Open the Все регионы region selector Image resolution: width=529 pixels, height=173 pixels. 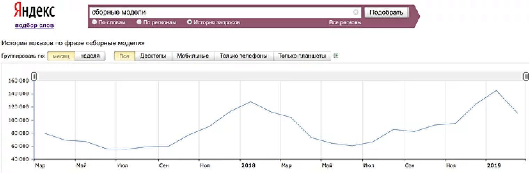[x=345, y=23]
